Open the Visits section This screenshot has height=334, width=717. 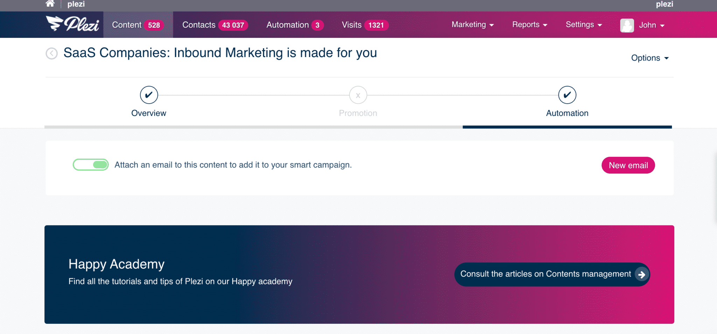365,25
